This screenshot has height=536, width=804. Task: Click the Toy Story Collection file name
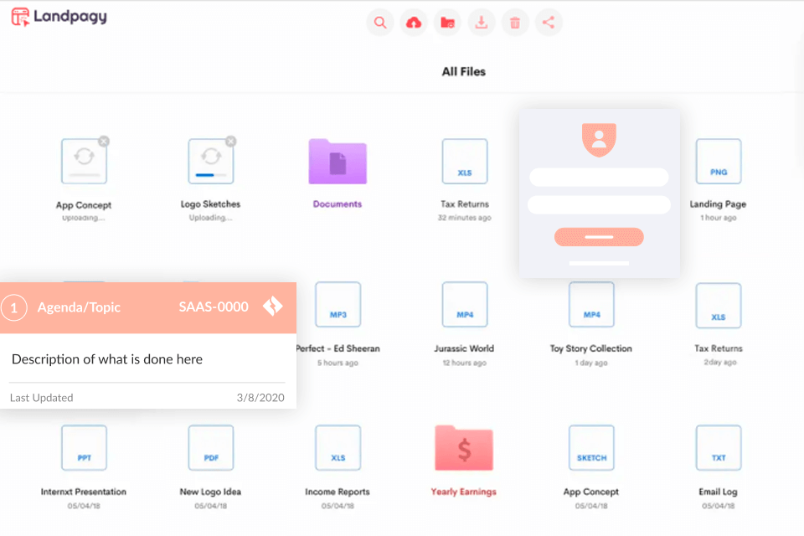point(590,348)
